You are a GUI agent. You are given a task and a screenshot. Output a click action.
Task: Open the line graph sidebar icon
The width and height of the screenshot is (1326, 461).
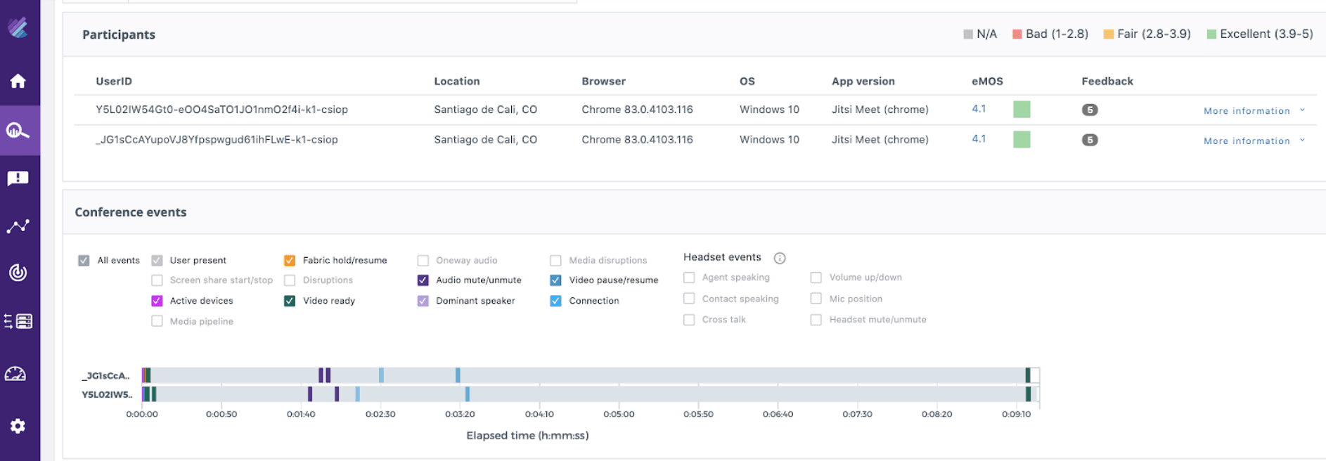18,226
